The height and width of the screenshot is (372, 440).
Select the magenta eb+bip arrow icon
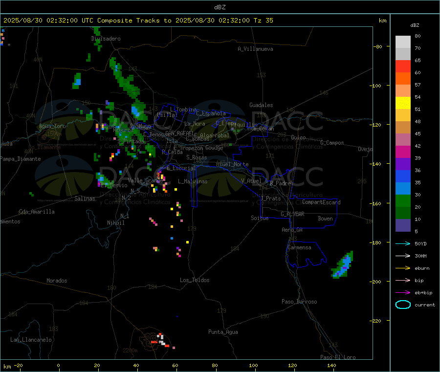(x=403, y=292)
